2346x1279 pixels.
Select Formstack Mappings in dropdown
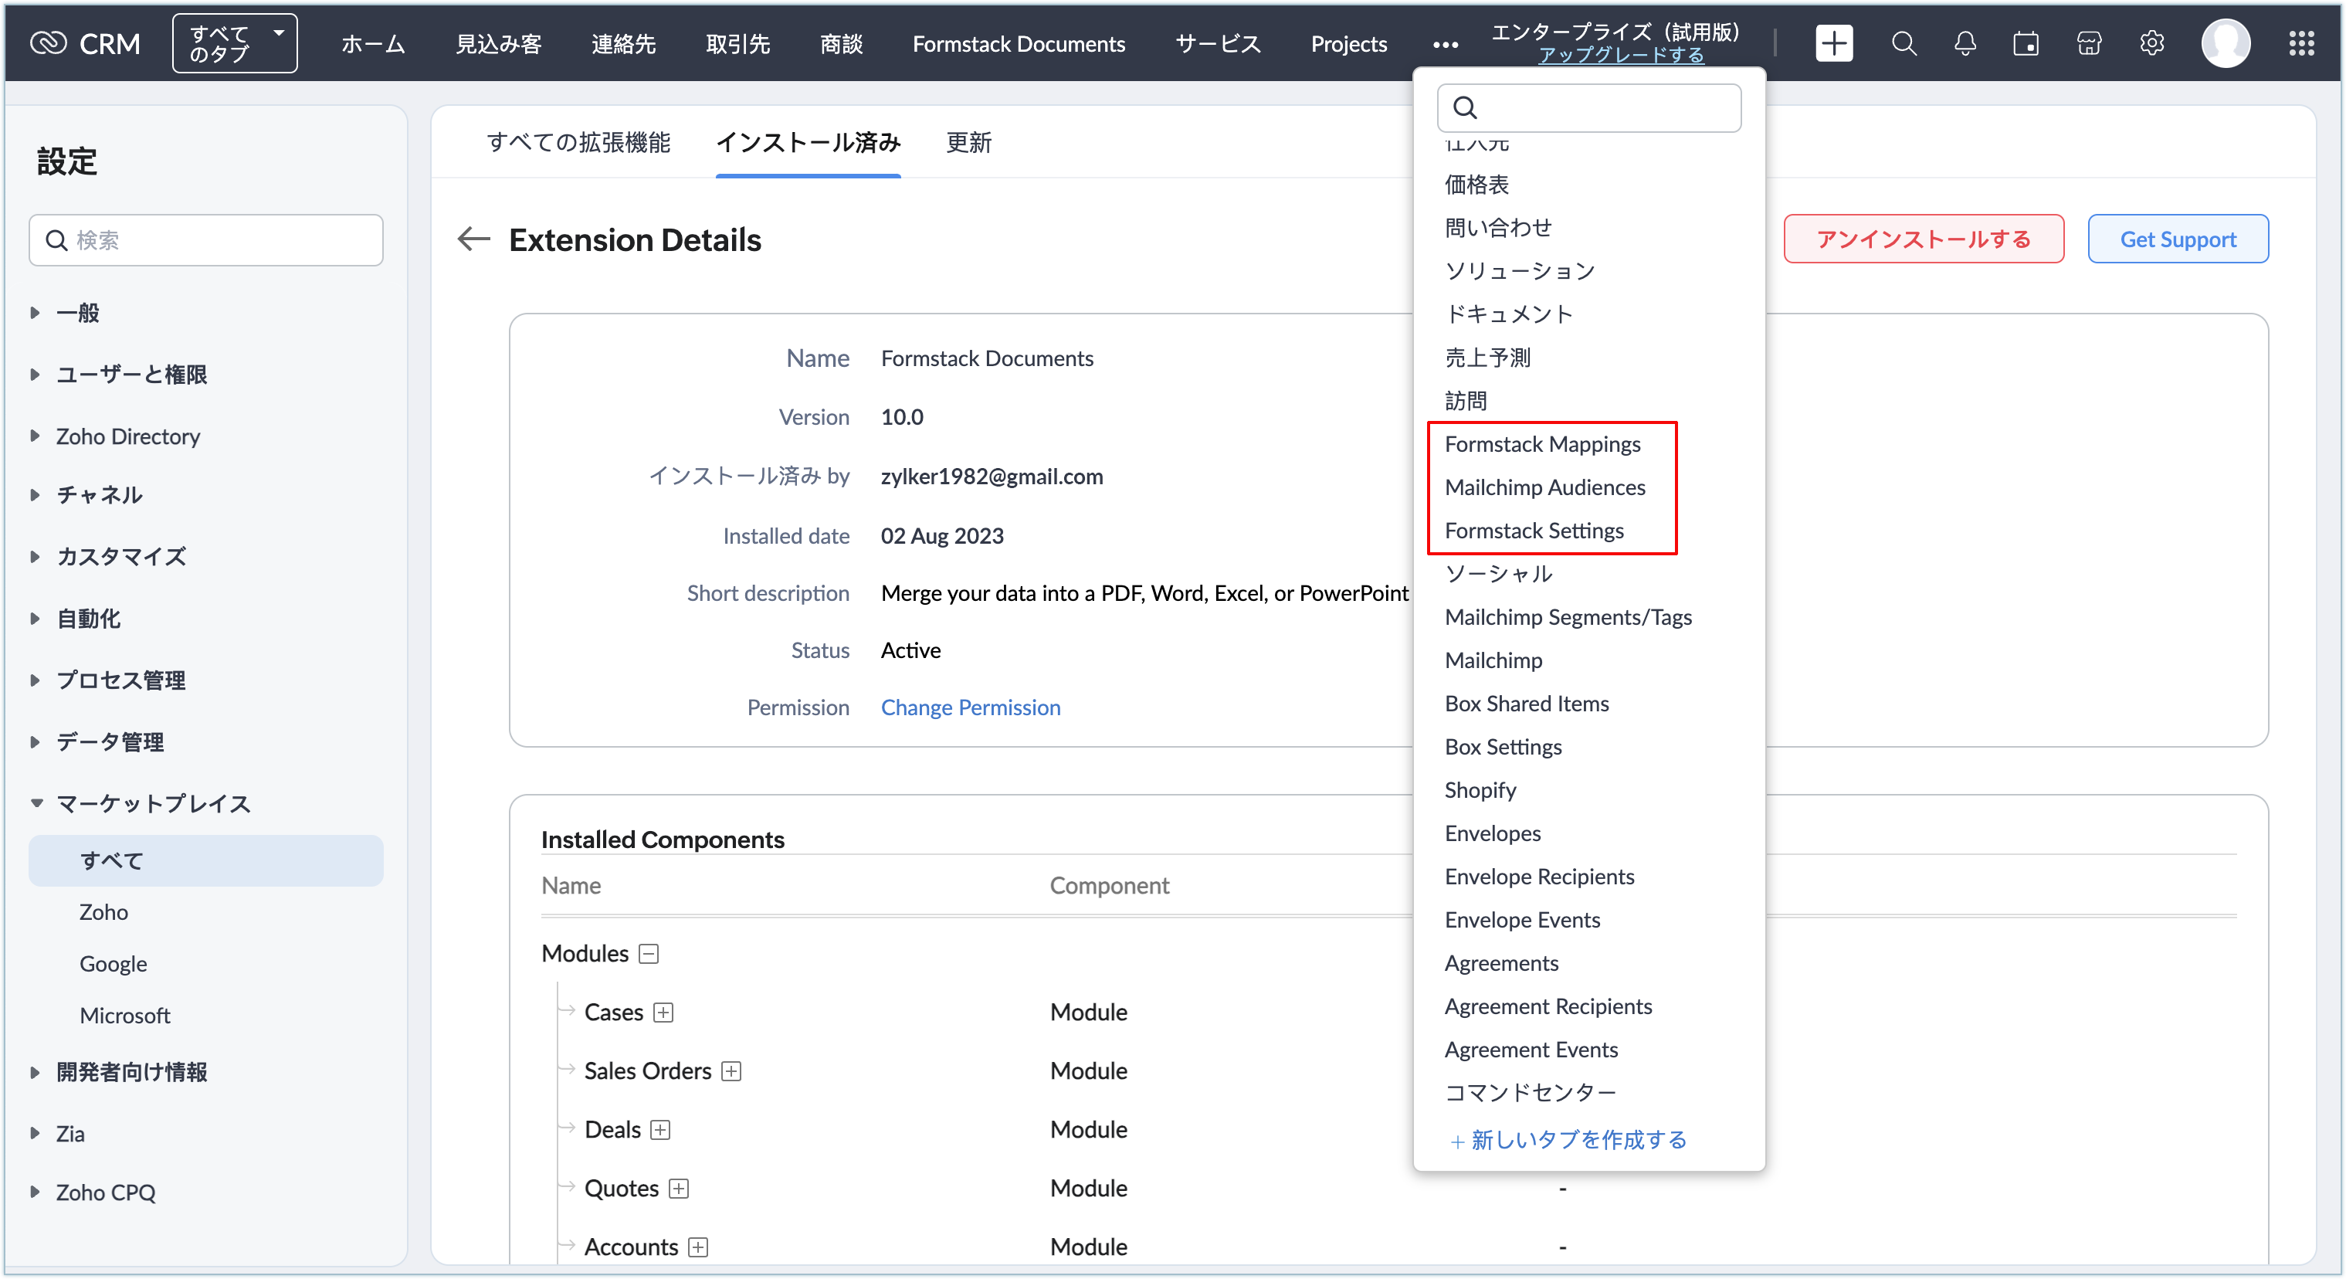coord(1542,445)
